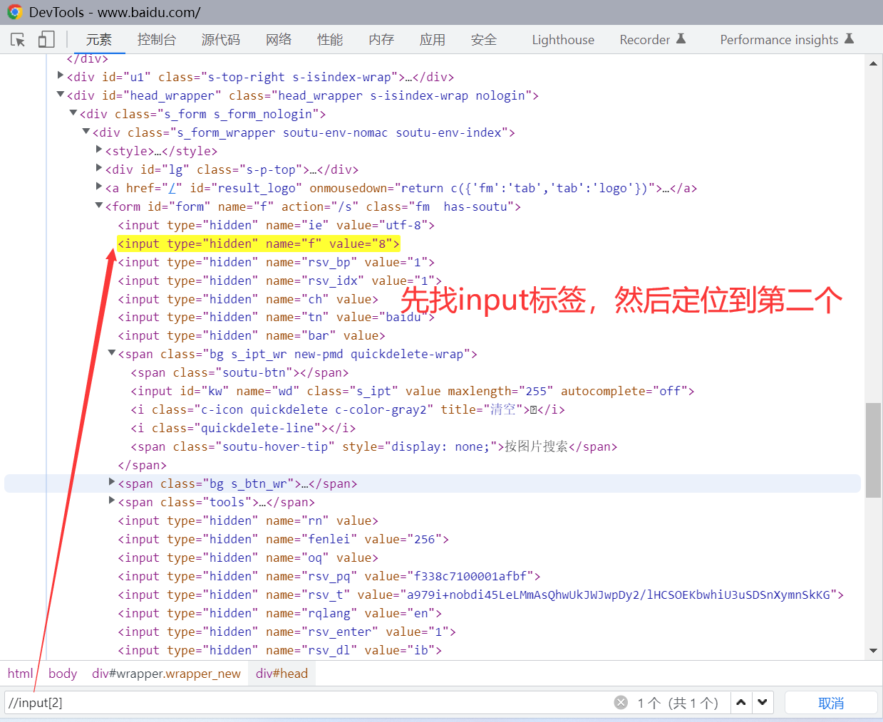
Task: Click the //input[2] search field
Action: [306, 703]
